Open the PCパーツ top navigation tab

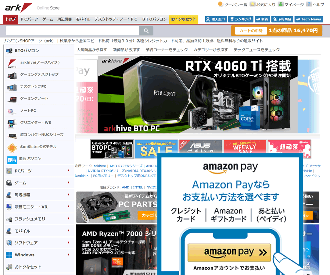(x=29, y=19)
